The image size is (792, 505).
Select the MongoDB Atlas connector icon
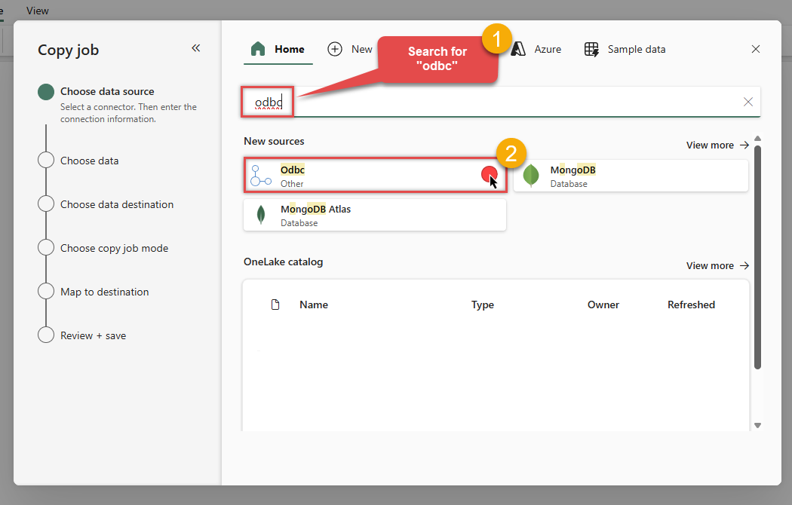tap(260, 213)
